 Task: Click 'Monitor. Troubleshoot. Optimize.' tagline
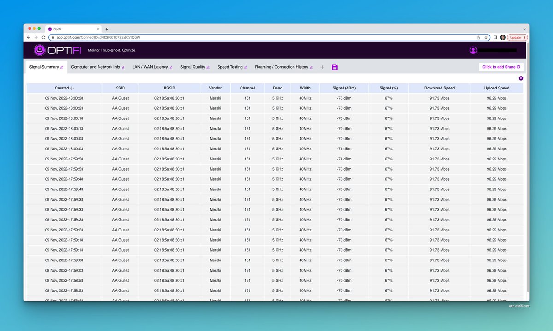(112, 50)
